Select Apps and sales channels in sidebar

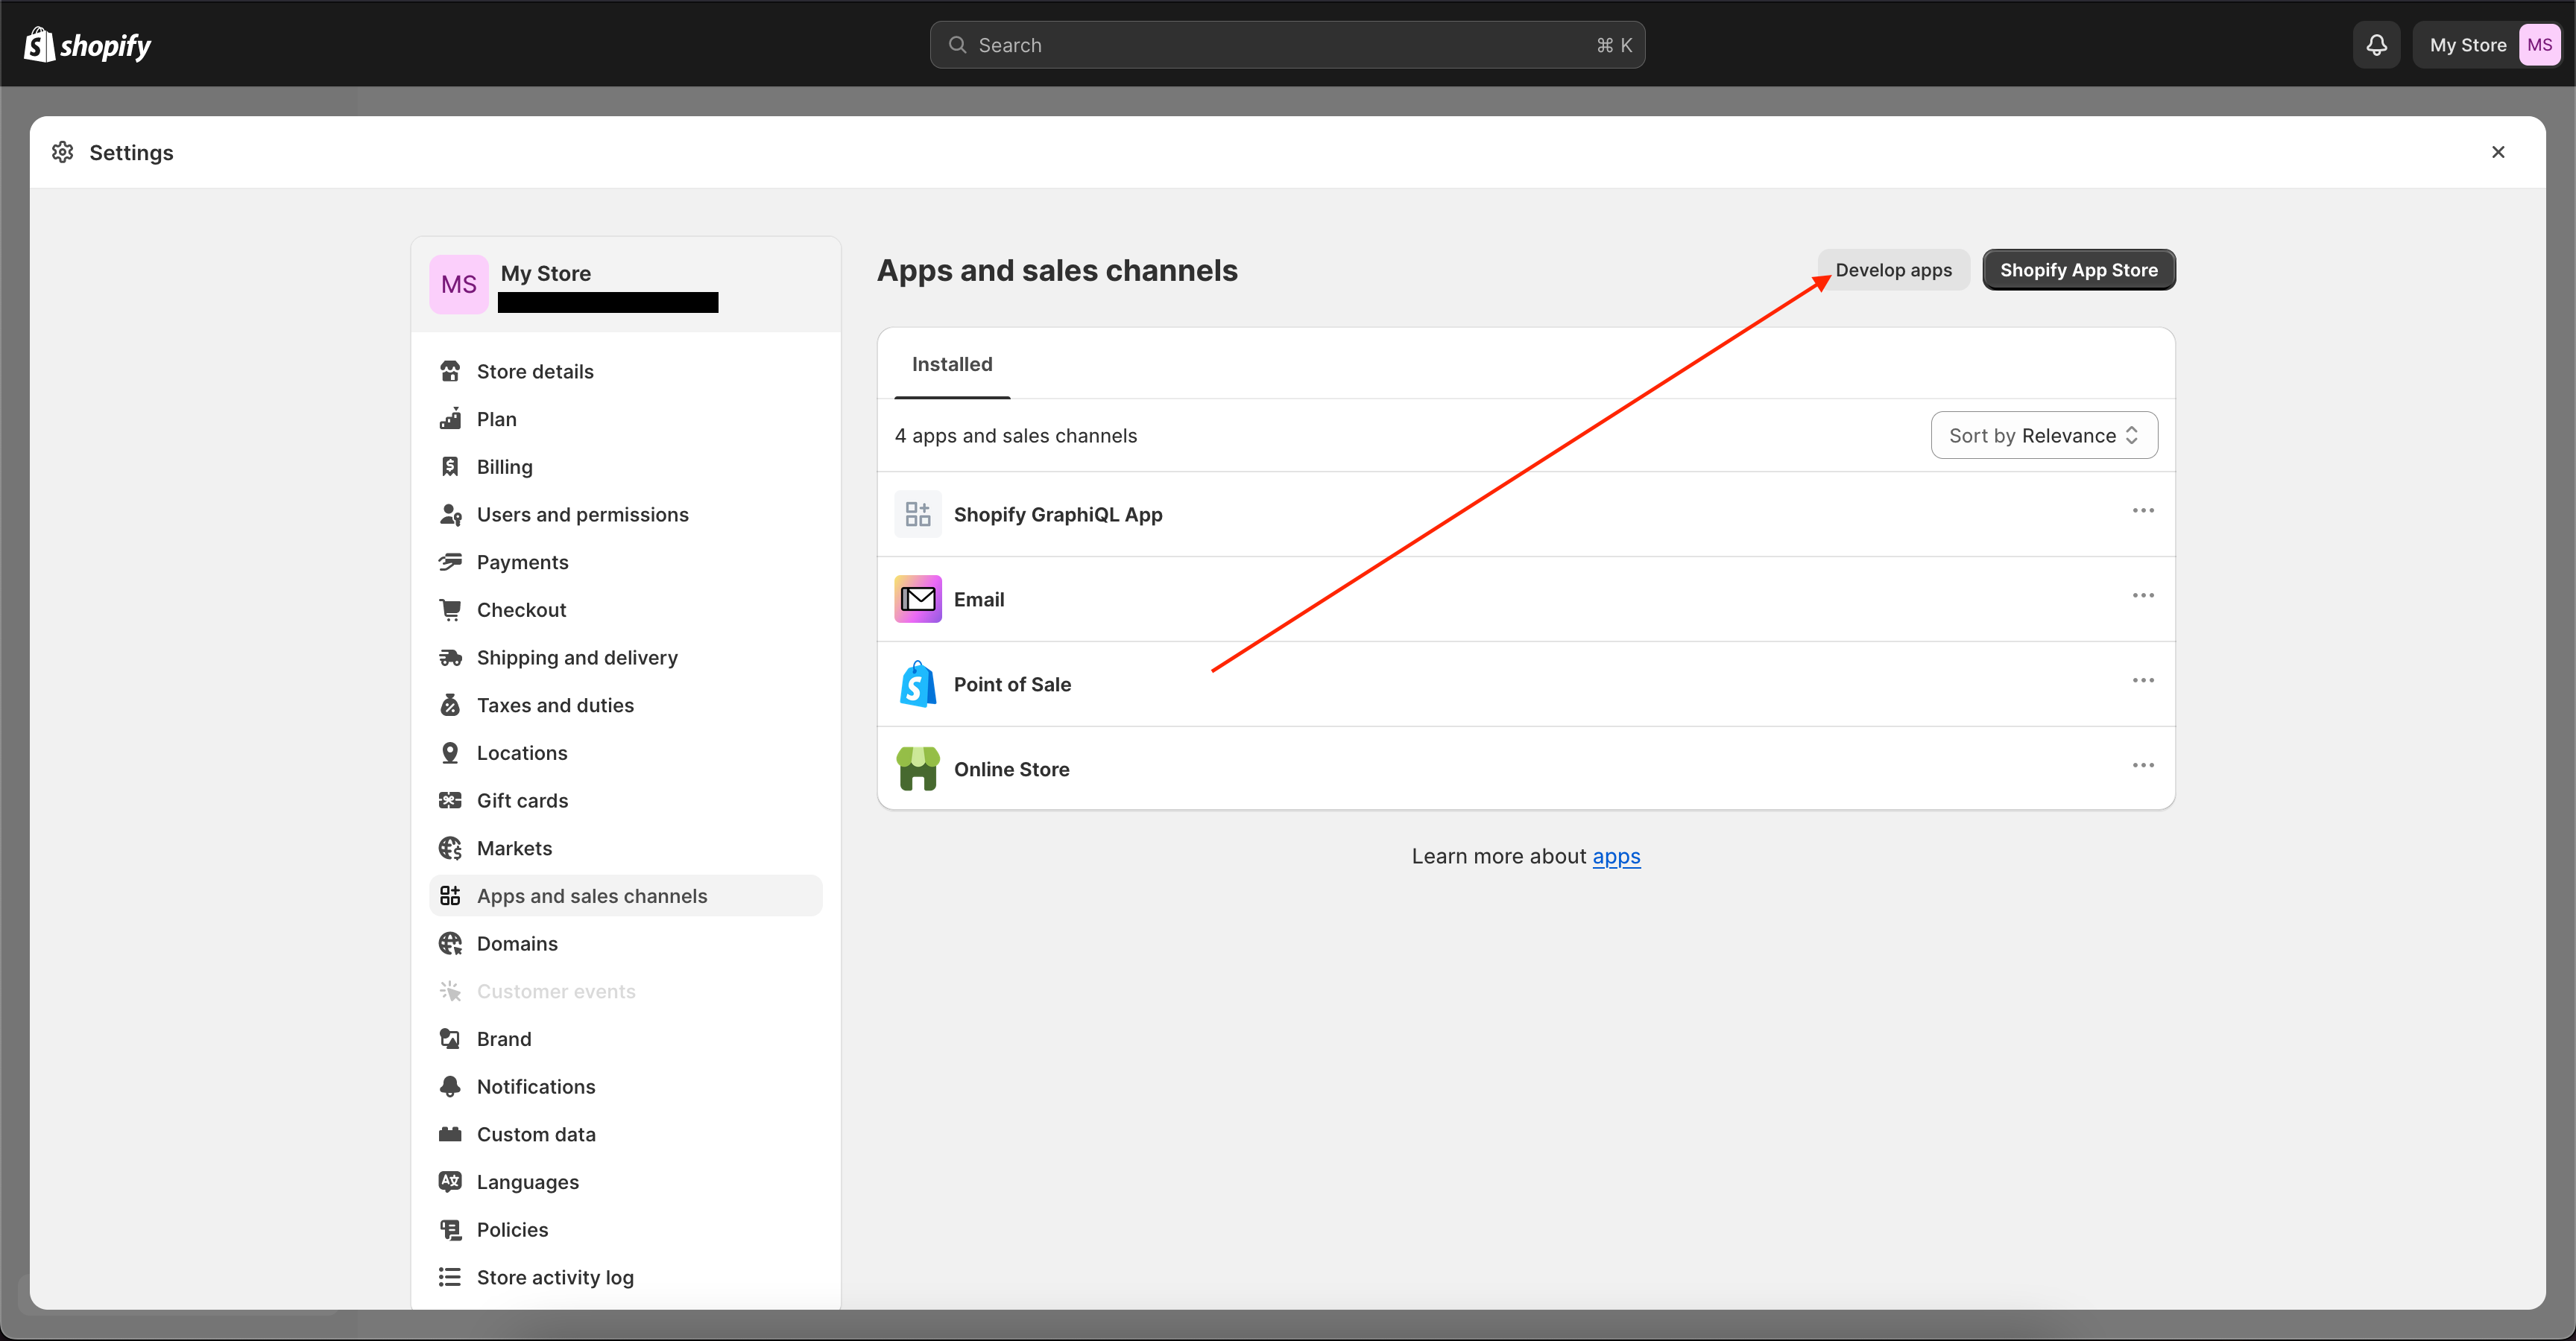pyautogui.click(x=592, y=895)
